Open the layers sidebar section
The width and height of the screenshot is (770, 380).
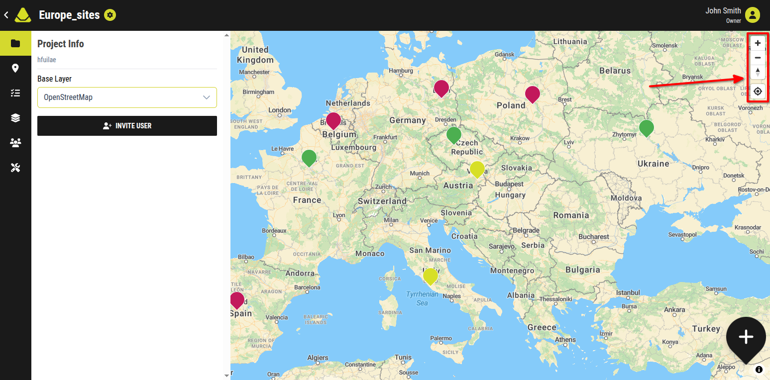[x=15, y=118]
